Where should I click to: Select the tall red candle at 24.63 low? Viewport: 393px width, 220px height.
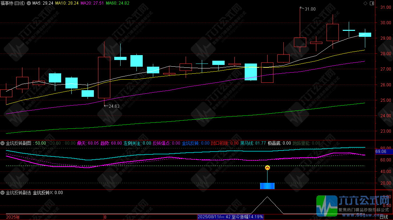click(104, 77)
